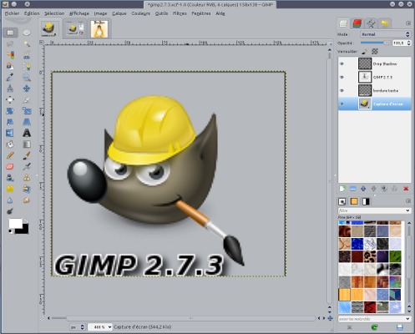Toggle visibility of Capture d'écran layer
The width and height of the screenshot is (415, 334).
coord(342,104)
